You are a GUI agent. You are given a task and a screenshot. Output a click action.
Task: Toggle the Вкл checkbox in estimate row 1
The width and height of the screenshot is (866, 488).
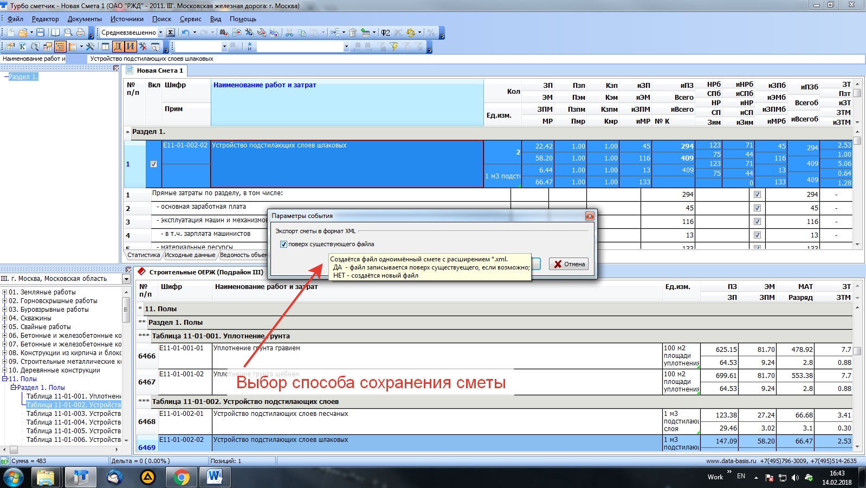click(154, 164)
